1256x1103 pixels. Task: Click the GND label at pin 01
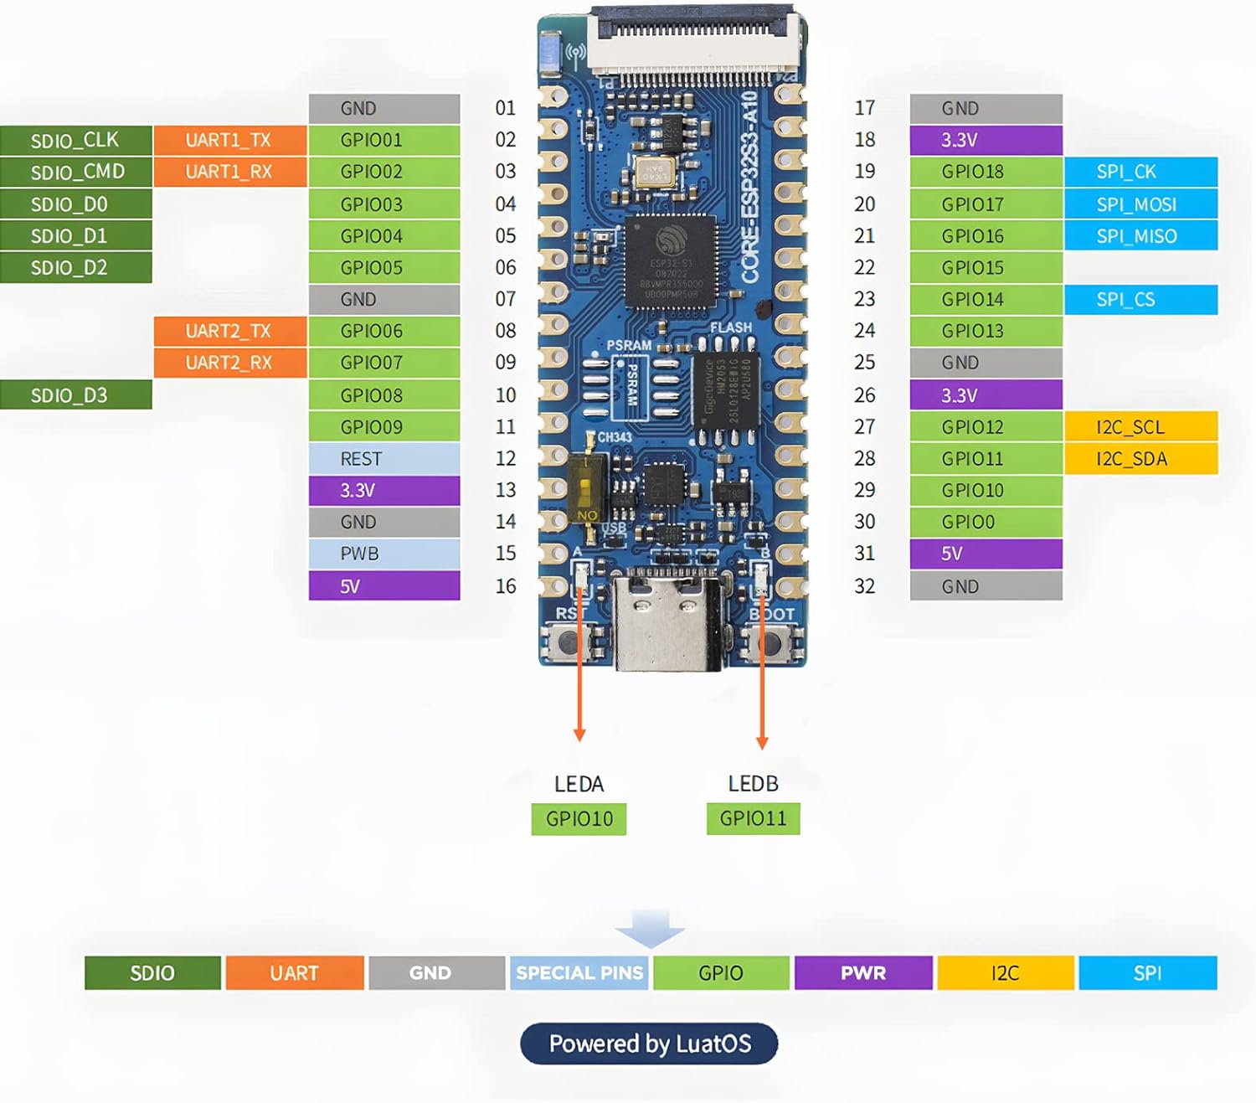tap(384, 109)
